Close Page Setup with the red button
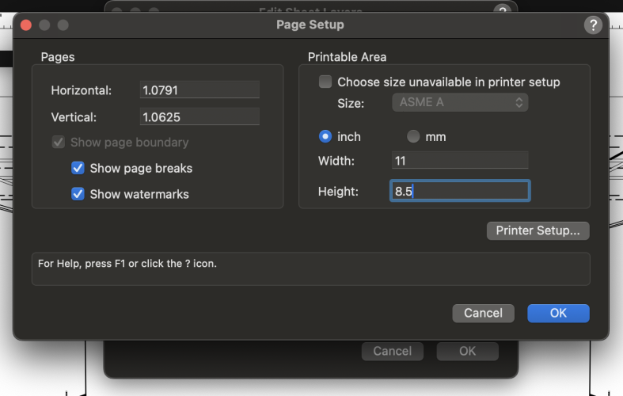Screen dimensions: 623x396 tap(26, 25)
